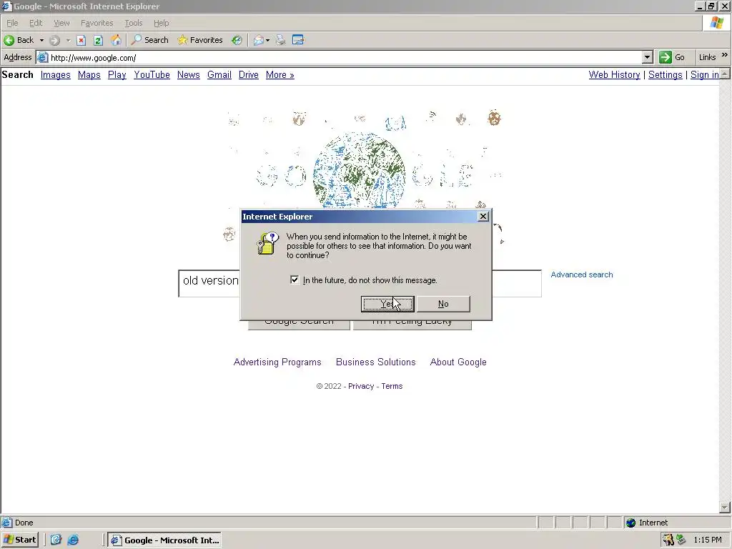Launch Internet Explorer from quick launch

click(74, 540)
